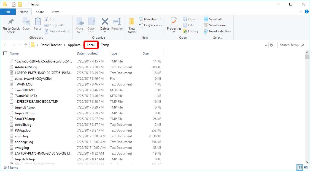Click the Edit icon in Open group
Viewport: 310px width, 171px height.
[185, 25]
